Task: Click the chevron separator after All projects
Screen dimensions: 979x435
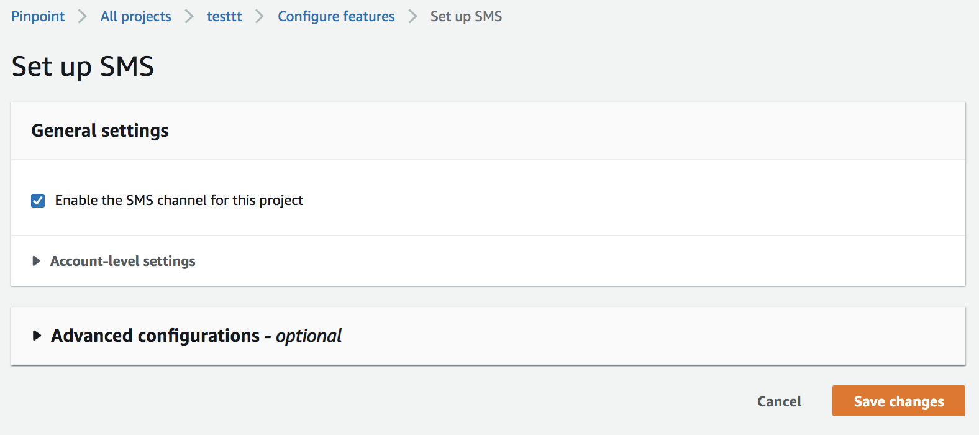Action: point(189,17)
